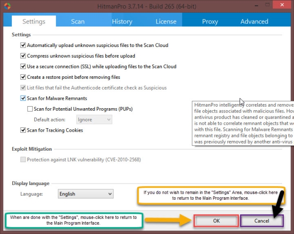Open the Default action Ignore dropdown

click(94, 119)
